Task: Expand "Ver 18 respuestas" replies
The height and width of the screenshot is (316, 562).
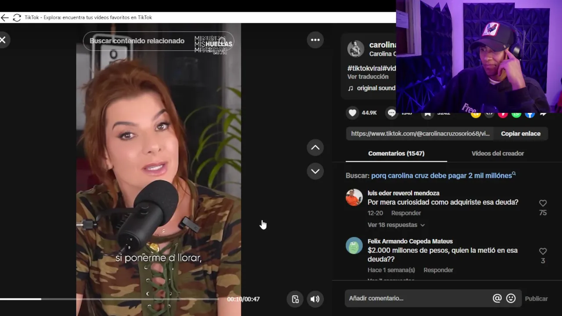Action: pyautogui.click(x=396, y=225)
